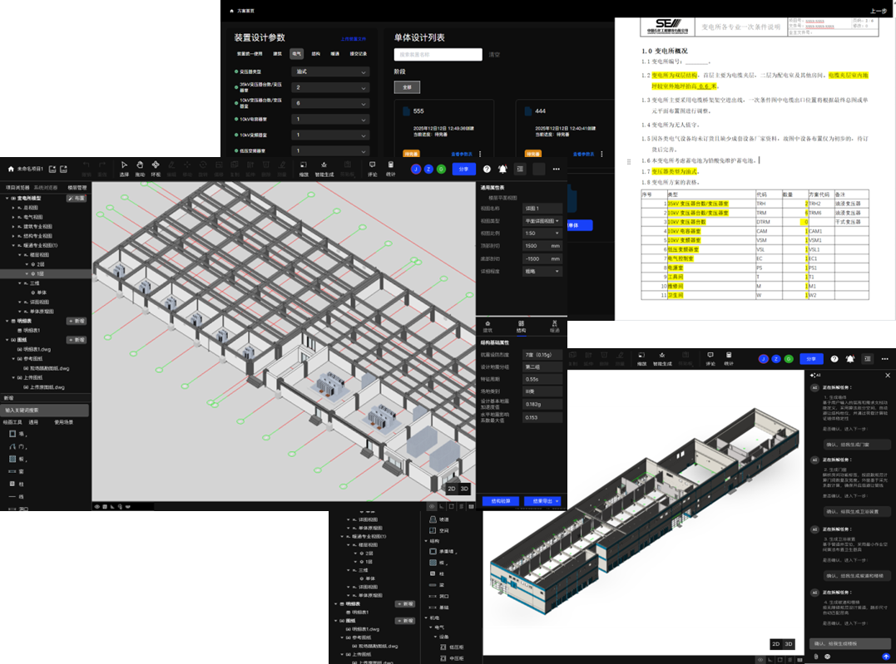Screen dimensions: 896x664
Task: Open notifications bell in the left window
Action: pyautogui.click(x=502, y=169)
